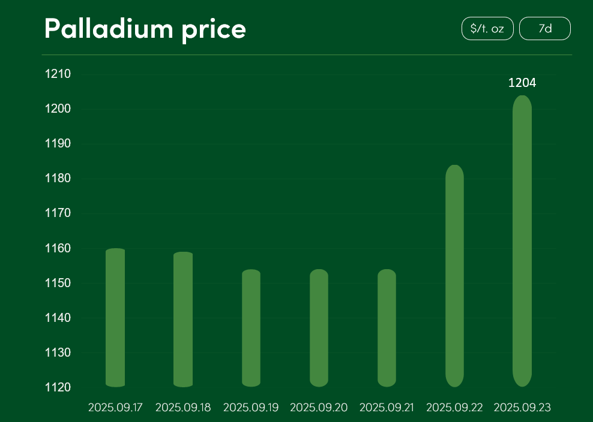This screenshot has height=422, width=593.
Task: Click the 2025.09.19 price bar
Action: 251,328
